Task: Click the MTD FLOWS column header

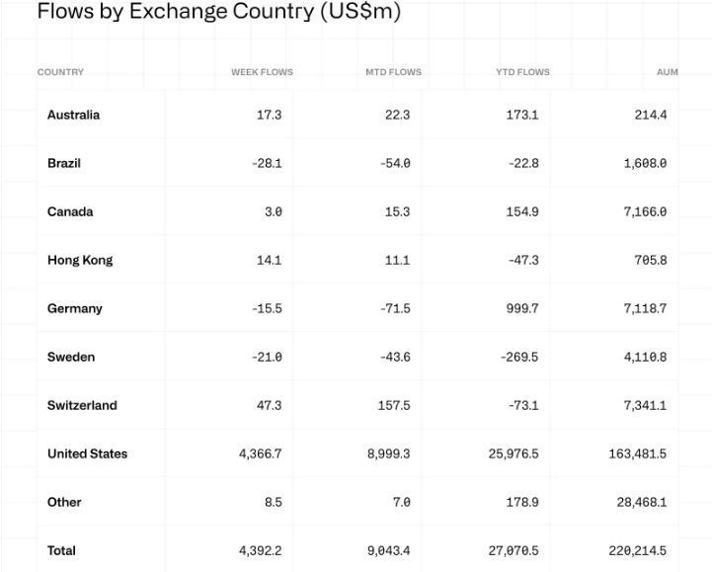Action: 394,72
